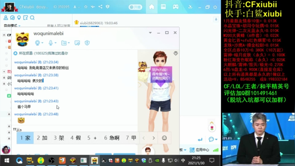Click the user avatar at the channel's bottom left
The width and height of the screenshot is (295, 166).
(x=6, y=150)
